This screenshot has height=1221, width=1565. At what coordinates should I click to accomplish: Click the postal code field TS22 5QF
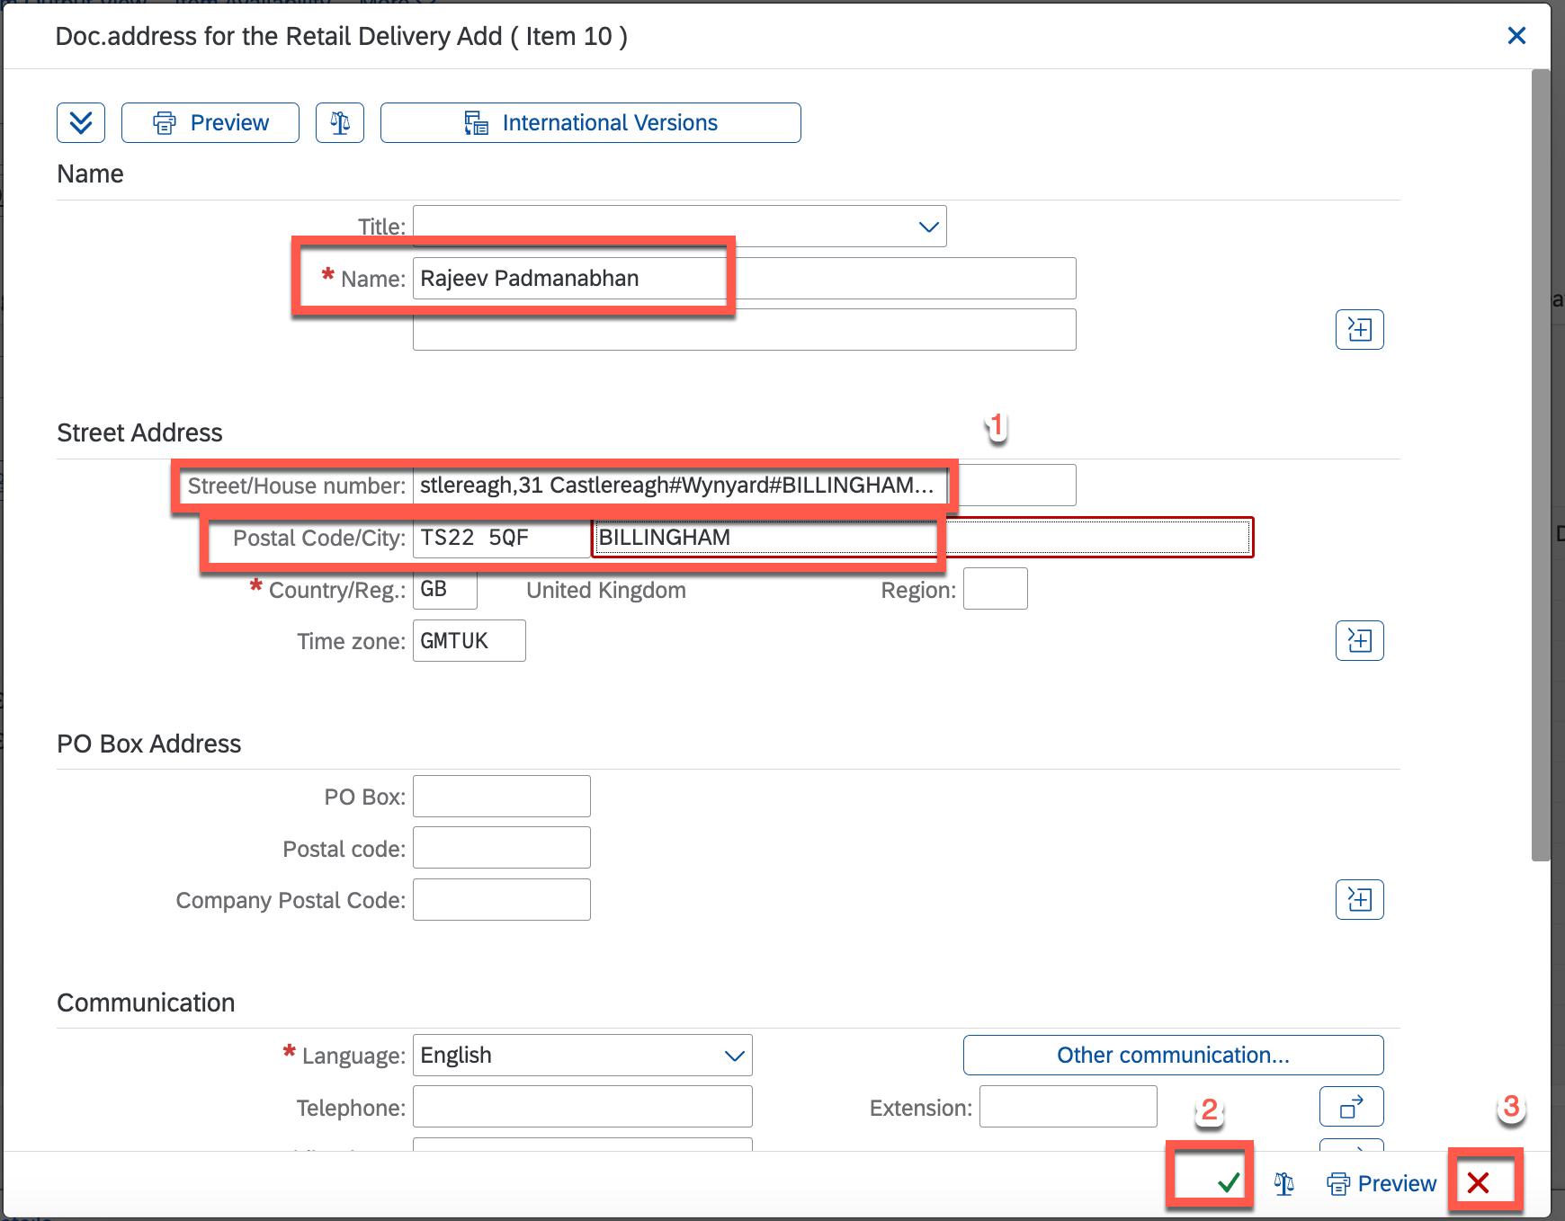pos(500,538)
